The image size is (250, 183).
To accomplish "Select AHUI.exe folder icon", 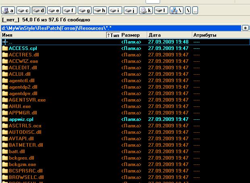I will 5,106.
